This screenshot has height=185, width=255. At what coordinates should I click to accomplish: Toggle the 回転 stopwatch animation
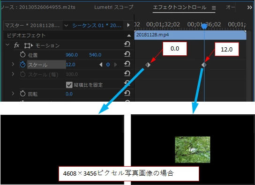tap(23, 94)
